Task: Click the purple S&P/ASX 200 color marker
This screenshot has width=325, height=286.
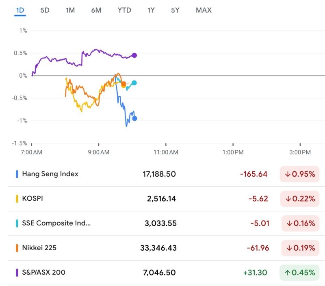Action: (x=17, y=273)
